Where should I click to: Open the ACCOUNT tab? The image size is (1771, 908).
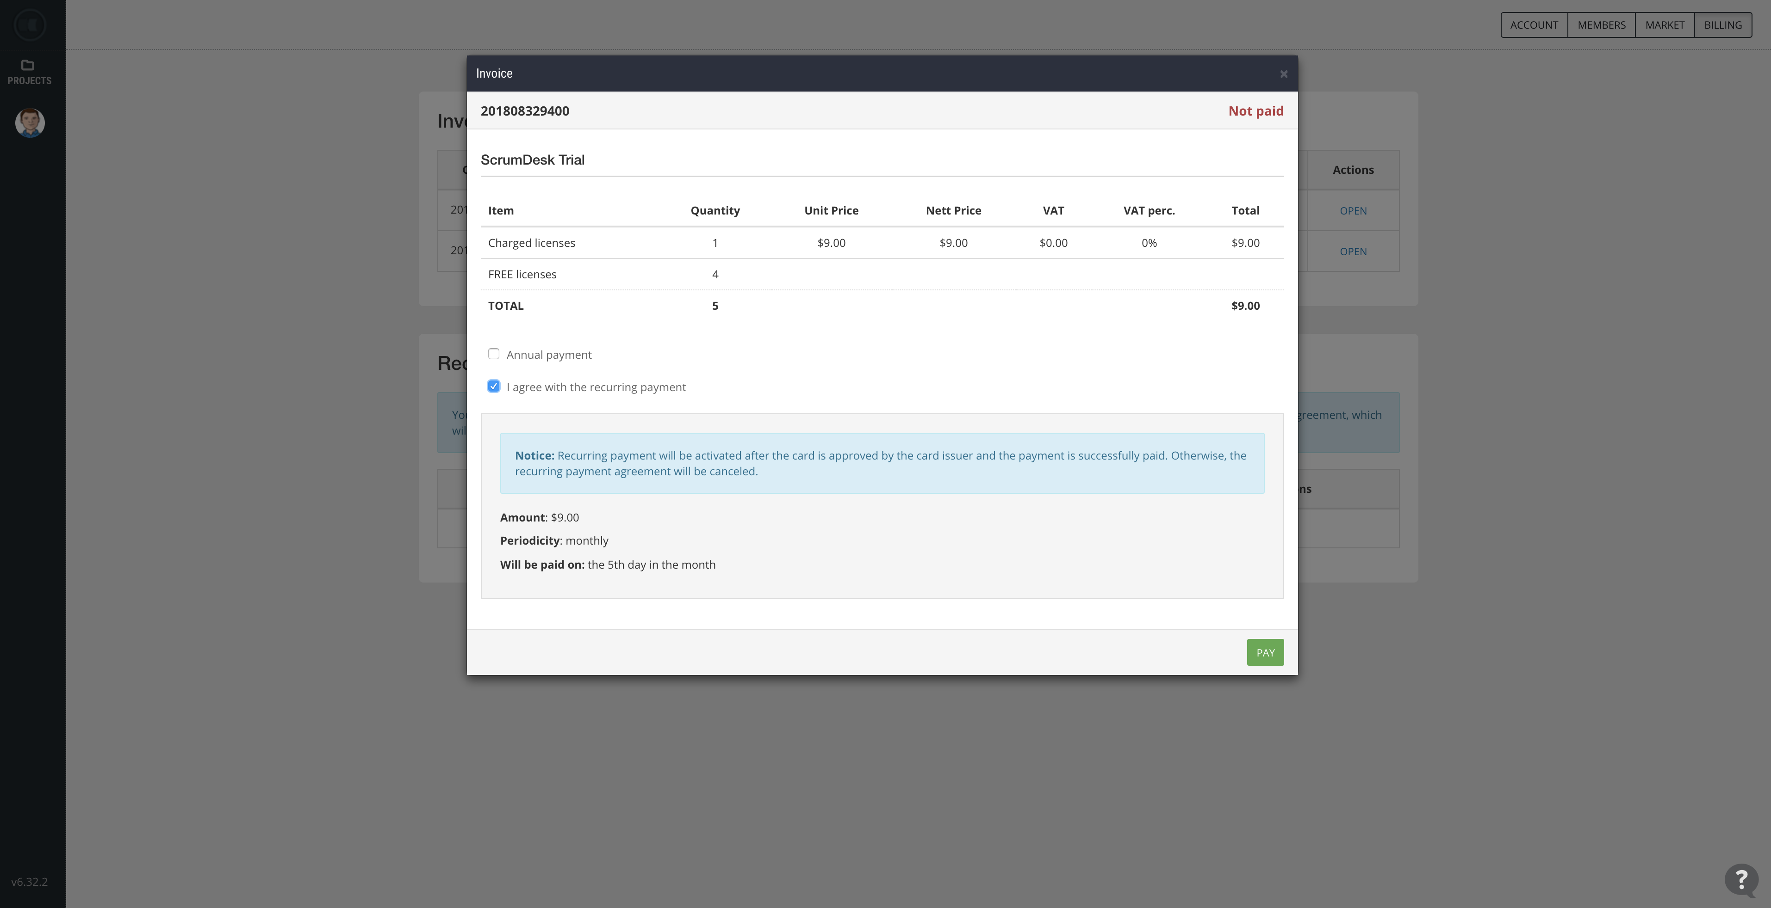click(x=1534, y=25)
